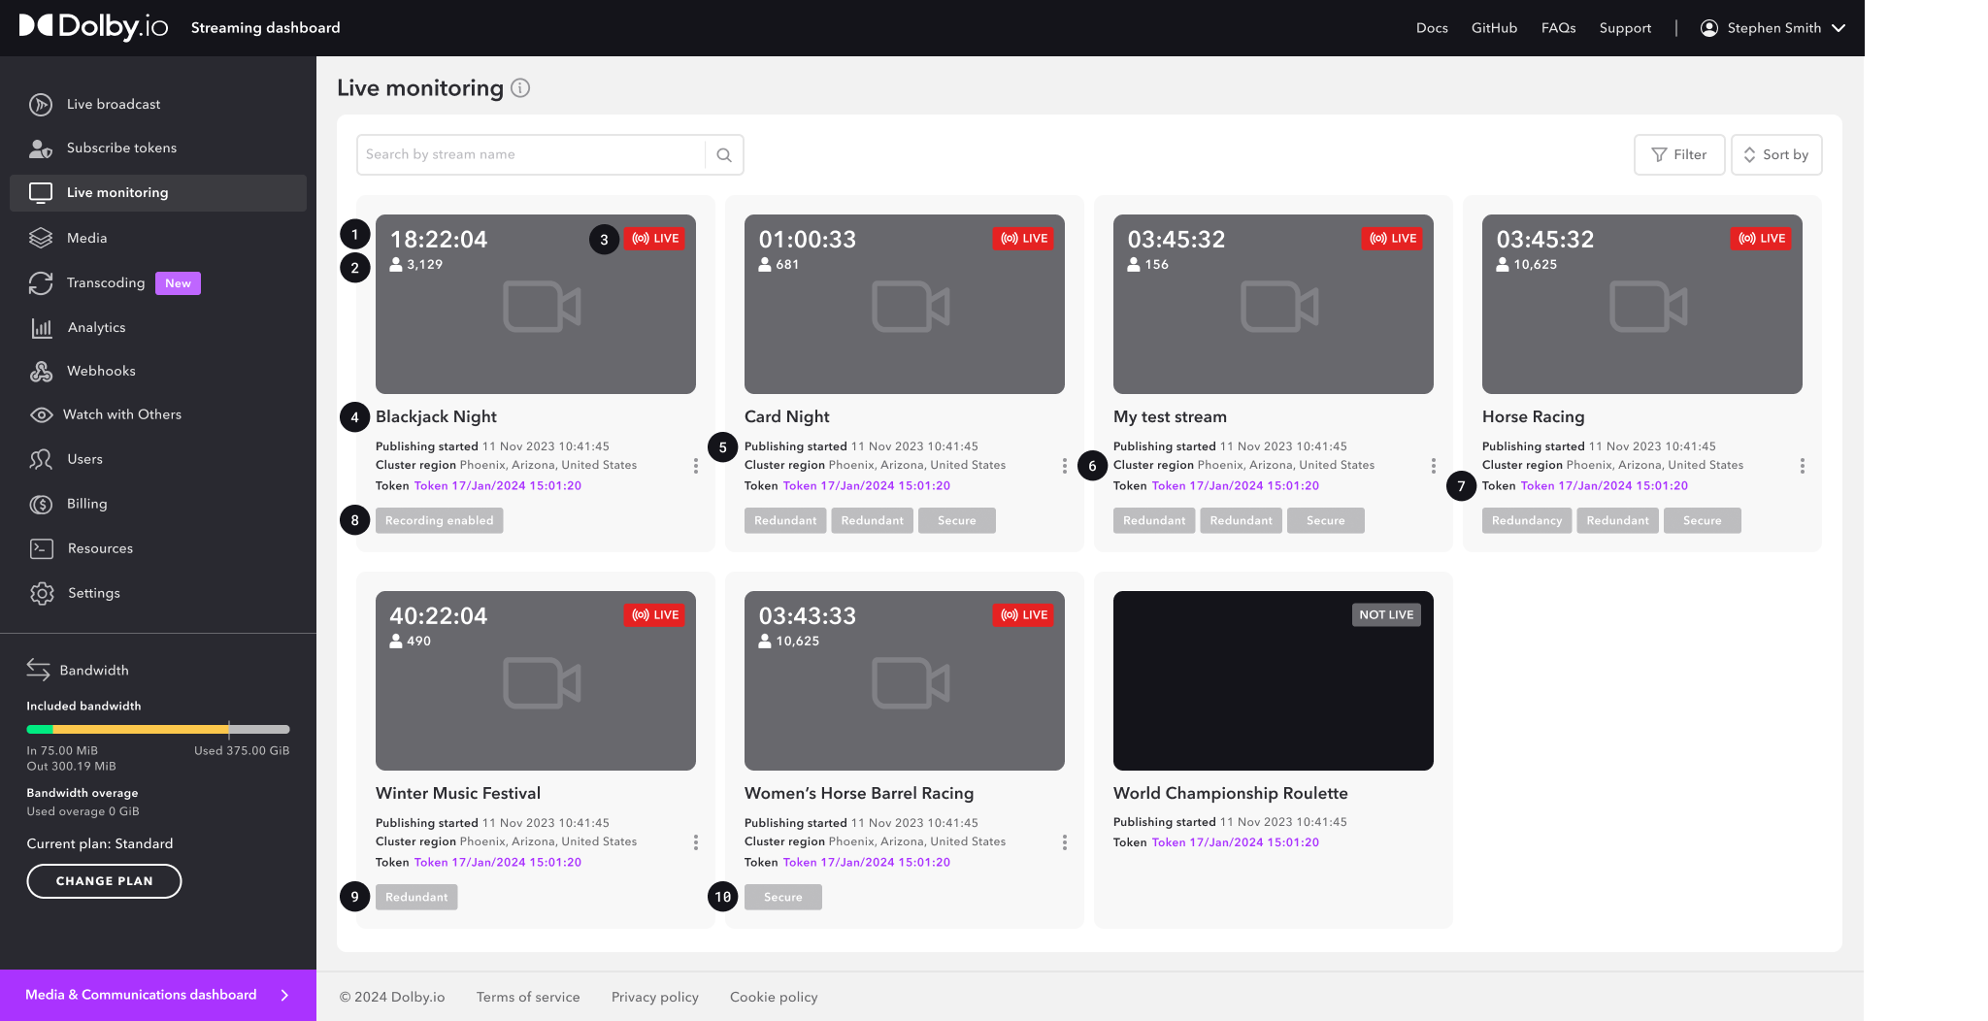The width and height of the screenshot is (1988, 1021).
Task: Open Analytics bar chart icon
Action: coord(41,328)
